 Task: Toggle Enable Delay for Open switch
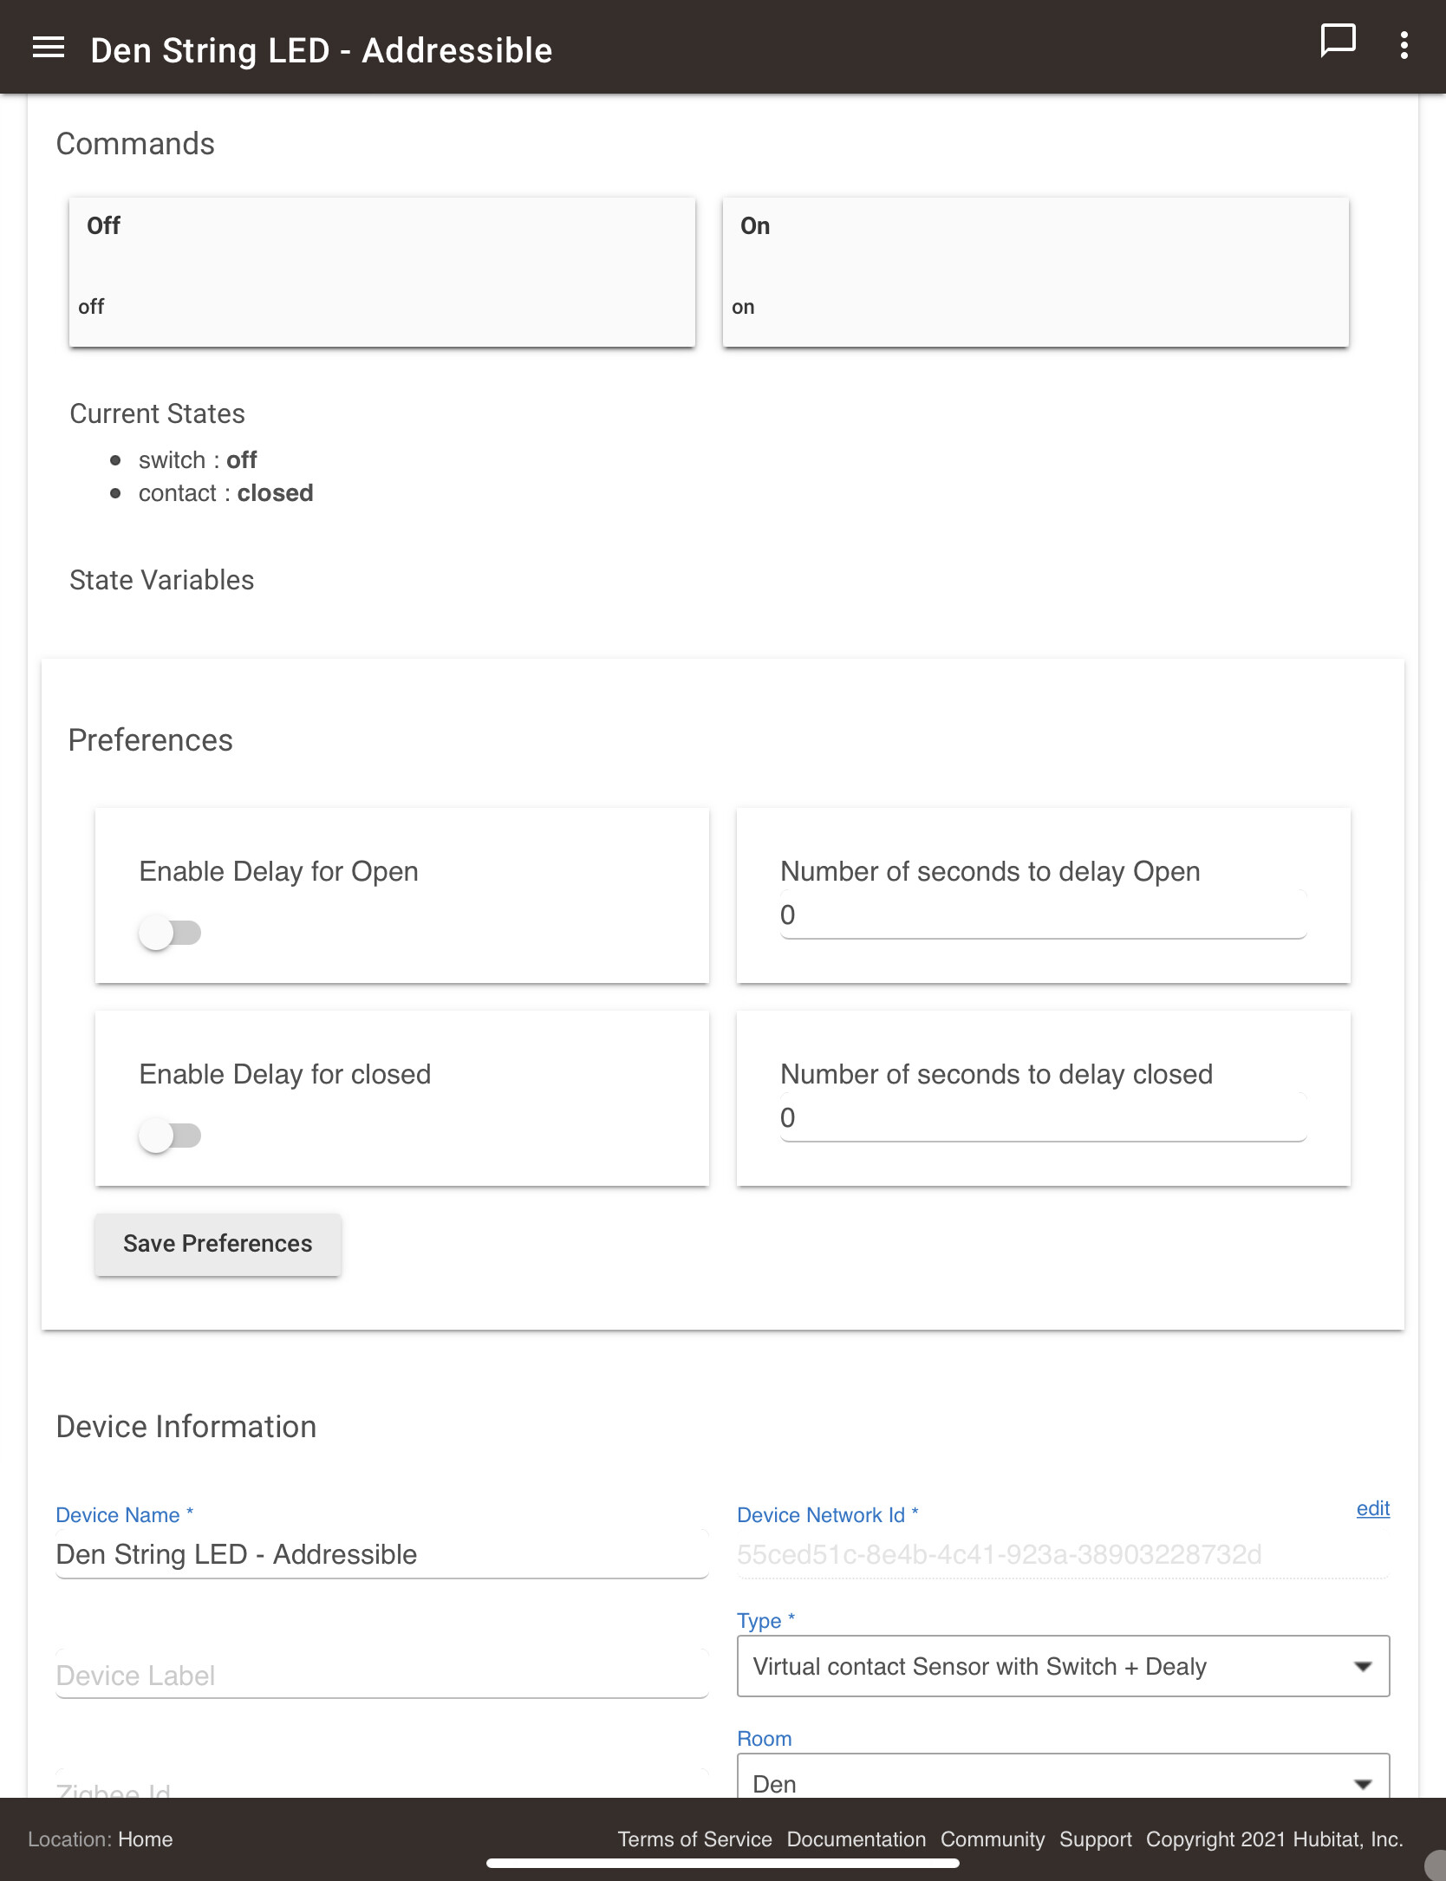click(170, 933)
